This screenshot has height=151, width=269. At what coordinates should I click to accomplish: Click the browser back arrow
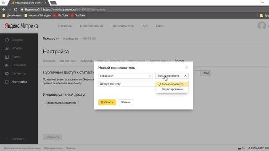pyautogui.click(x=4, y=10)
